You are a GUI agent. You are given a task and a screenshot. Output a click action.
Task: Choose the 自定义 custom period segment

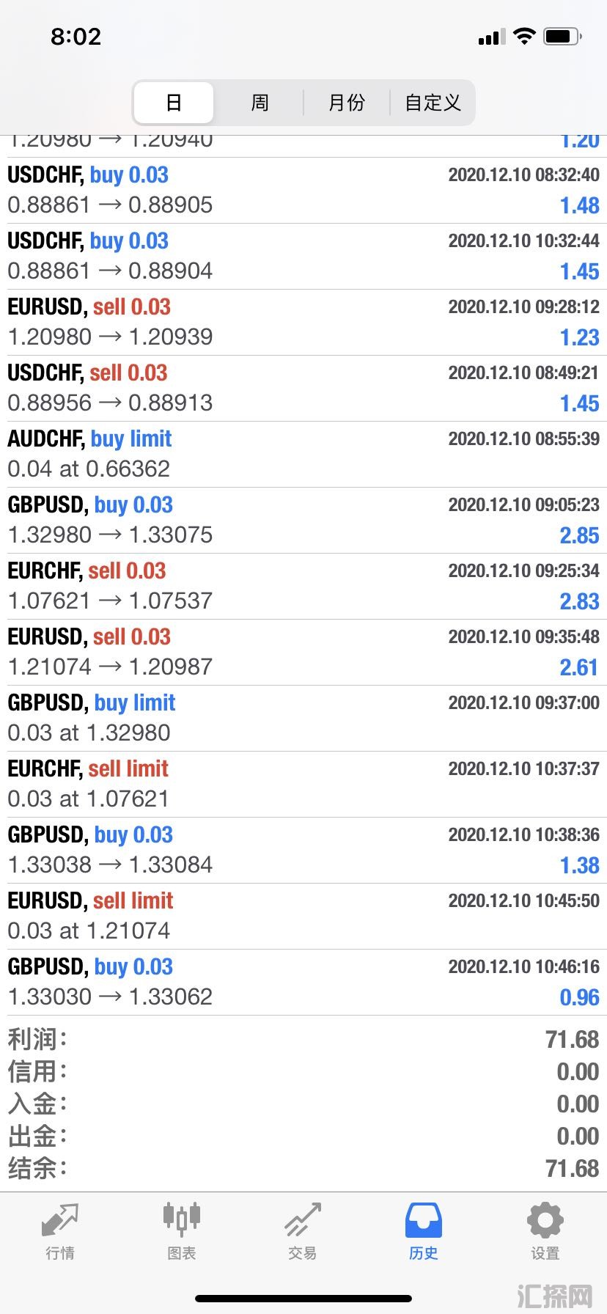pos(433,103)
